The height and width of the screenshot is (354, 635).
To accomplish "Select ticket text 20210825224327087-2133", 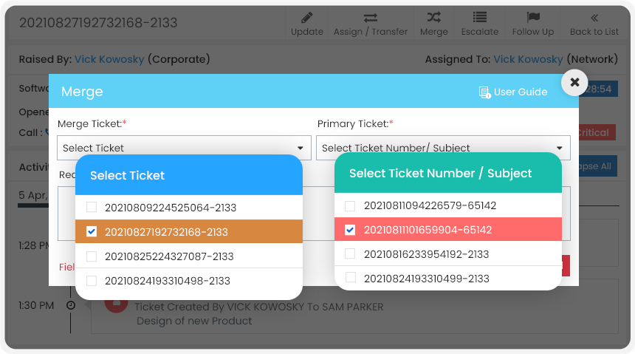I will click(169, 256).
